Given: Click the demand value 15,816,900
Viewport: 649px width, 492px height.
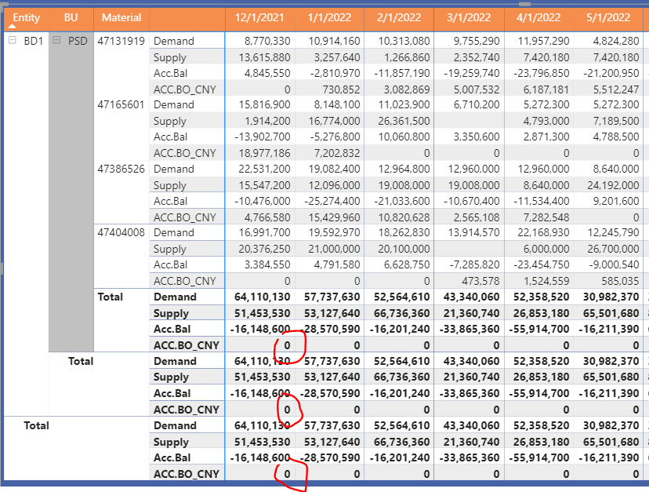Looking at the screenshot, I should (x=264, y=104).
